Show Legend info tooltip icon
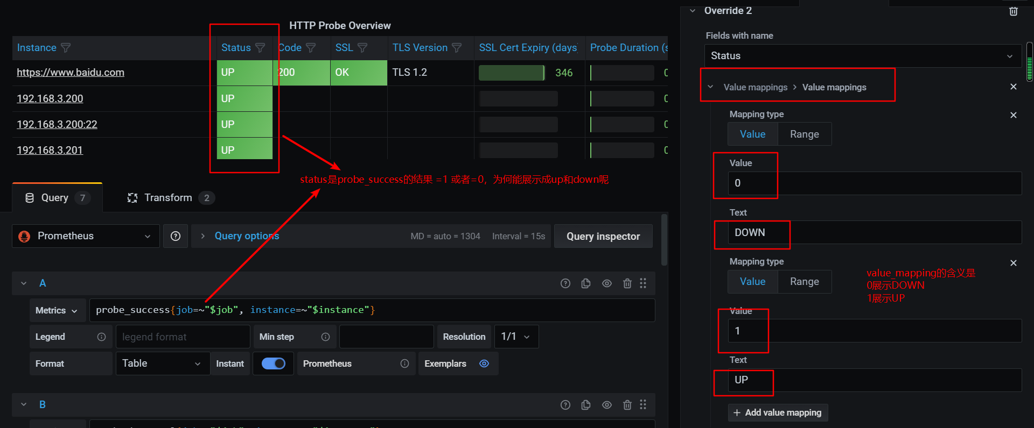Screen dimensions: 1034x428 (101, 337)
